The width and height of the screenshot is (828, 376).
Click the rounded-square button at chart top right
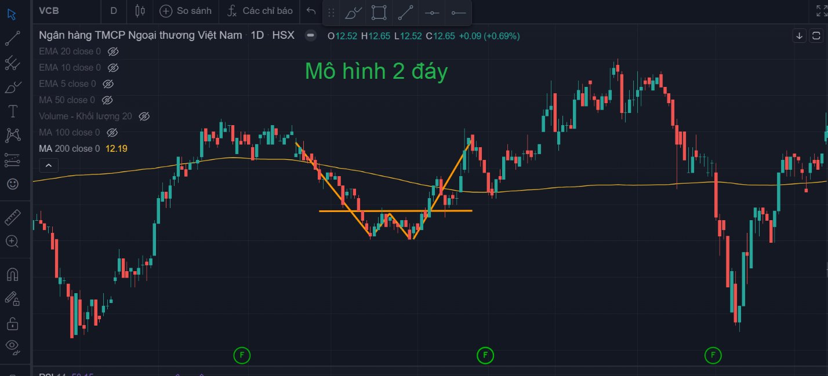816,35
